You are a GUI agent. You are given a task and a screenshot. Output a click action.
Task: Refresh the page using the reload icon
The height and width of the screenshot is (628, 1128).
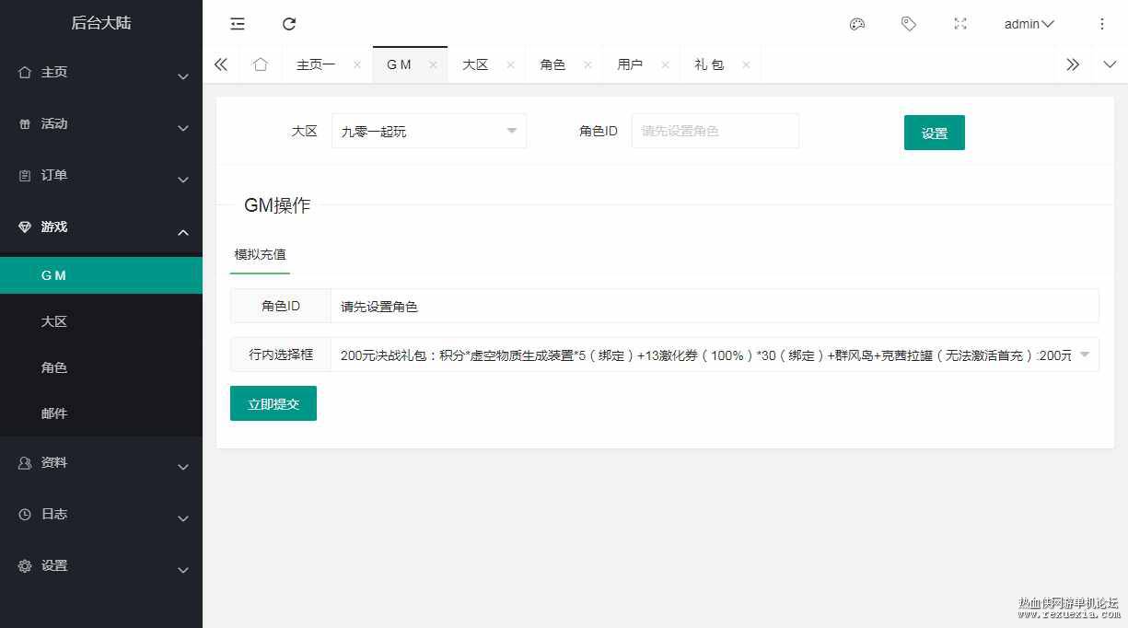coord(289,24)
